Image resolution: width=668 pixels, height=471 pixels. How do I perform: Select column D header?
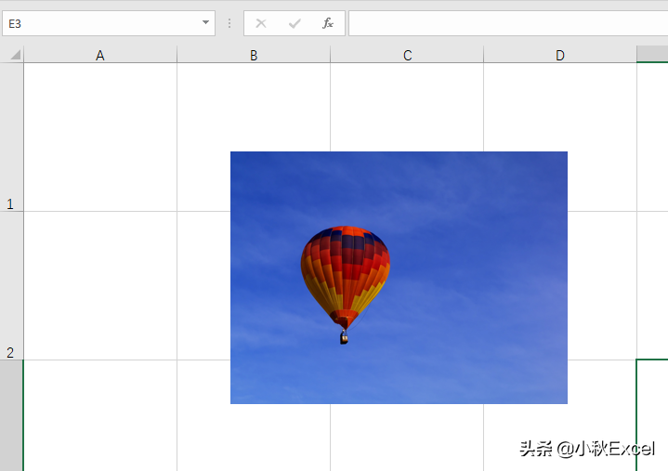click(x=560, y=55)
